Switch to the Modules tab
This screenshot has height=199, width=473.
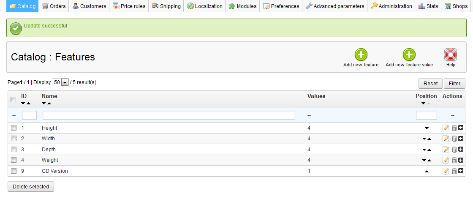[x=242, y=6]
